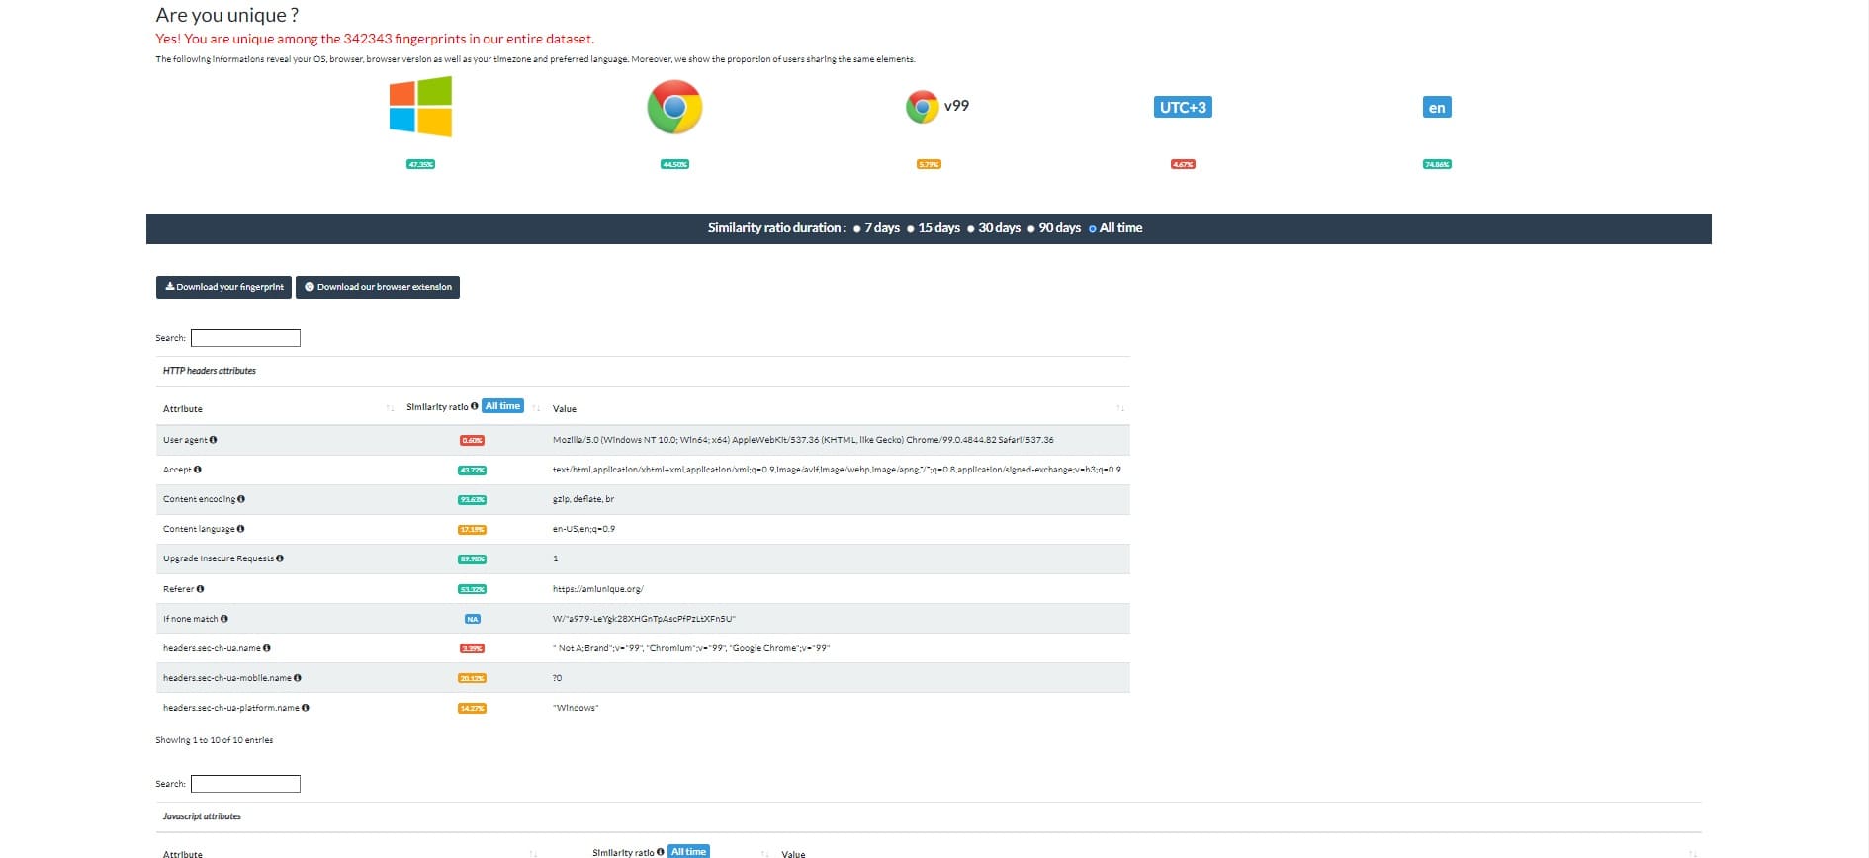Click the 'en-US,en;q=0.9' value

click(583, 529)
